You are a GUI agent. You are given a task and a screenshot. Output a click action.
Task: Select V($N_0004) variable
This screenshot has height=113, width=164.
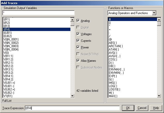(37, 49)
